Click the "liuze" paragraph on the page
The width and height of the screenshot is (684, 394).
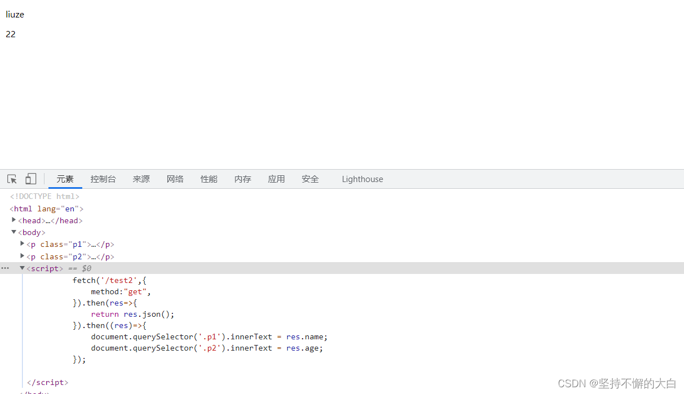(15, 15)
